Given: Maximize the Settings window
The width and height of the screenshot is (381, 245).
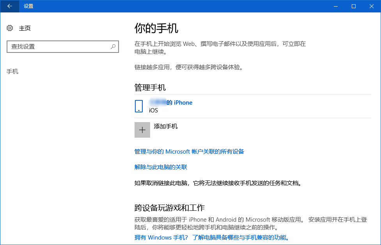Looking at the screenshot, I should (353, 6).
